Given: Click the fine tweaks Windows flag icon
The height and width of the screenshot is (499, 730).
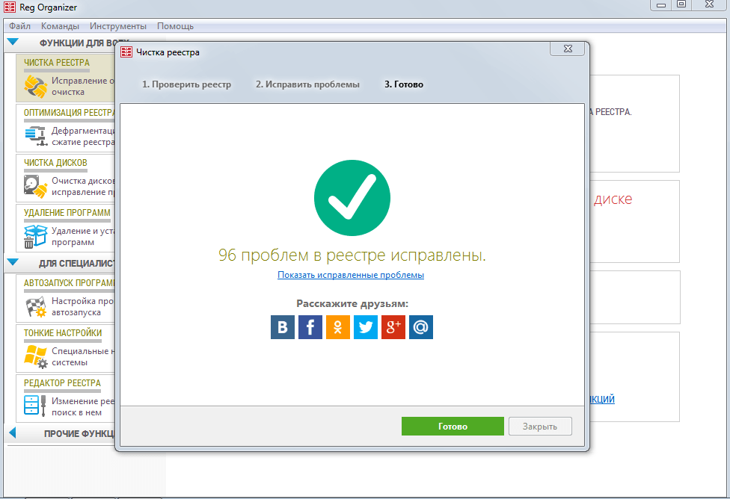Looking at the screenshot, I should [x=36, y=356].
